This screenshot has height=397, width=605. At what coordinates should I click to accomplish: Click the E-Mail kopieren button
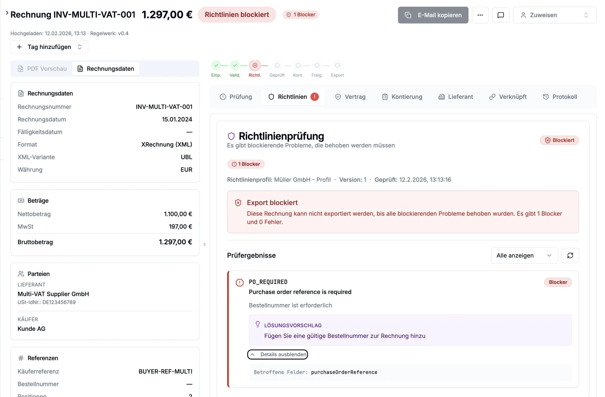[x=433, y=15]
